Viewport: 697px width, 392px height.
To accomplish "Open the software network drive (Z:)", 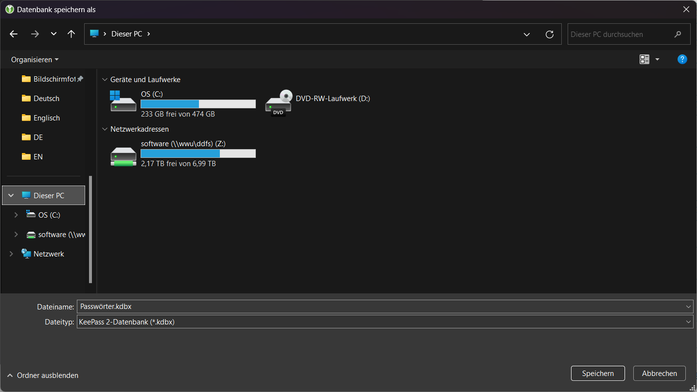I will click(x=123, y=156).
